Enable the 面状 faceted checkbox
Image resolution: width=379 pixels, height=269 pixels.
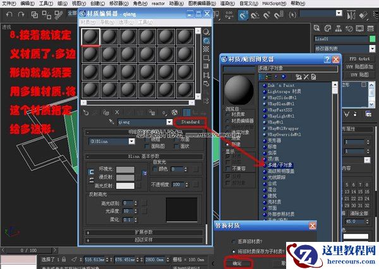click(x=176, y=146)
